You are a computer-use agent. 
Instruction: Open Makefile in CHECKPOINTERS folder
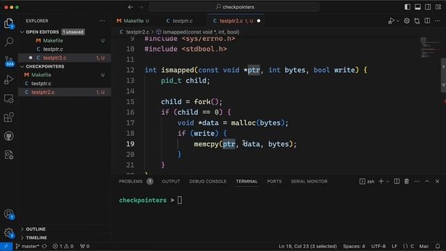click(65, 75)
